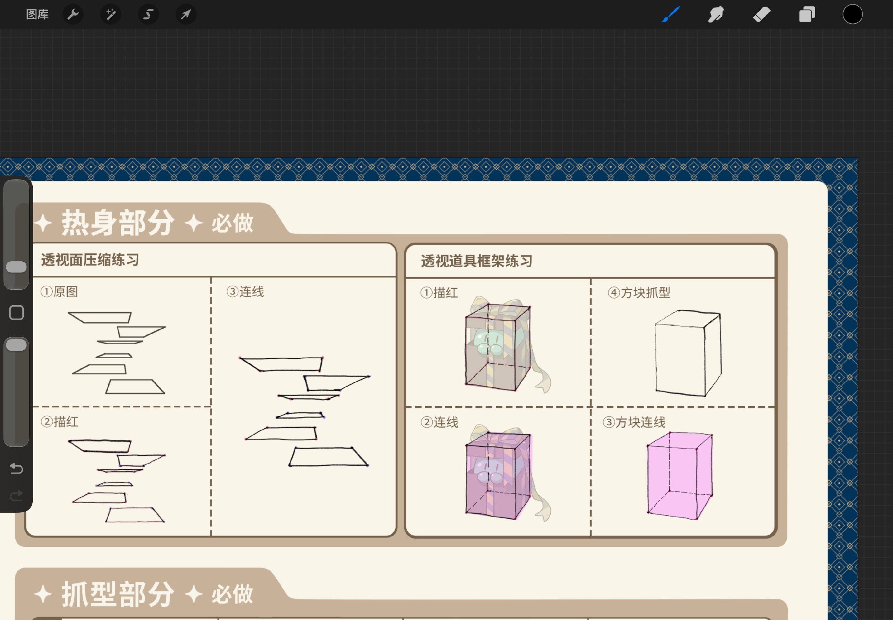The height and width of the screenshot is (620, 893).
Task: Open the Adjustments magic wand menu
Action: 111,14
